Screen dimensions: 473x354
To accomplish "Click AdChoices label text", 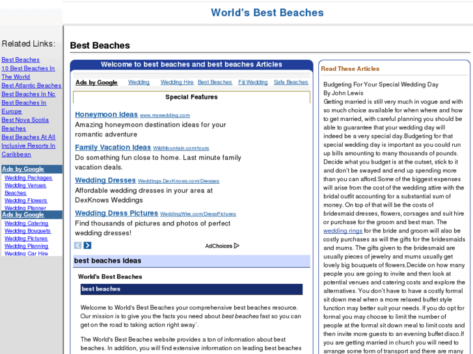I will pyautogui.click(x=219, y=246).
